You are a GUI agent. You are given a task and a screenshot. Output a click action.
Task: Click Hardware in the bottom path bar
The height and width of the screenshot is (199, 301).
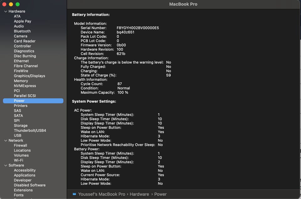pos(139,194)
